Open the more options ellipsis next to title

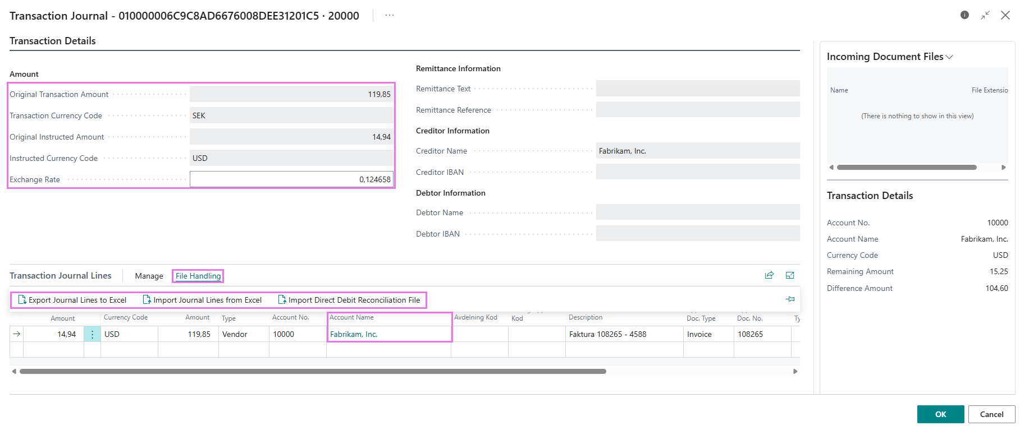coord(390,15)
